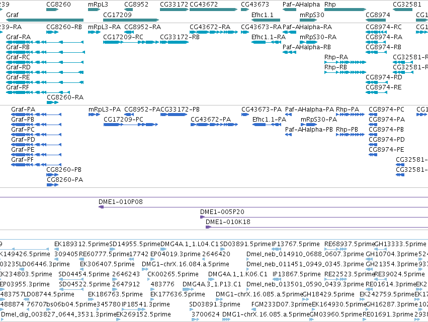
Task: Select protein CG8974-PC label
Action: point(387,110)
